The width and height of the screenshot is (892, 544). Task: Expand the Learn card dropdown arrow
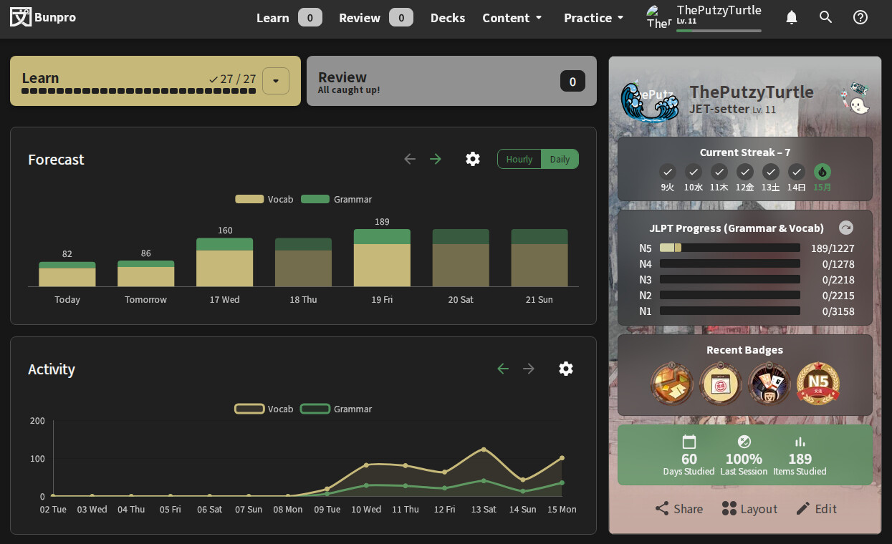(276, 81)
